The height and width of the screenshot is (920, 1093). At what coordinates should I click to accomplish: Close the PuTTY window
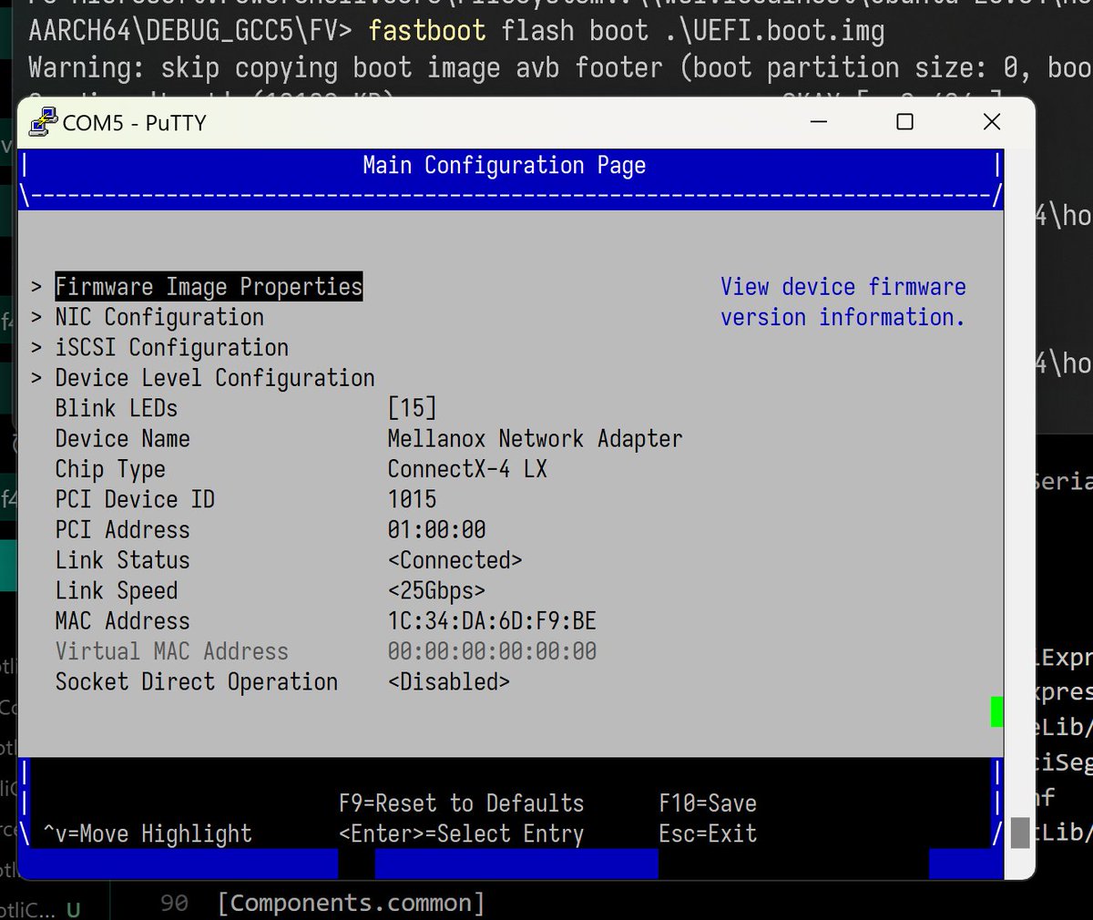[992, 121]
